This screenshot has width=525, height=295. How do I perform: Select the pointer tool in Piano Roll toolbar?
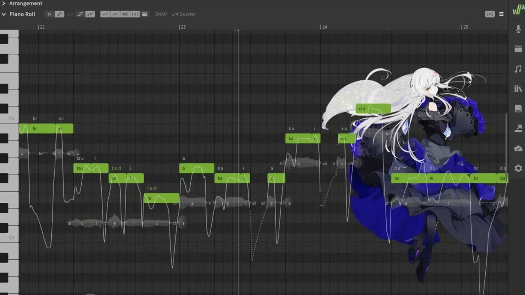point(50,14)
